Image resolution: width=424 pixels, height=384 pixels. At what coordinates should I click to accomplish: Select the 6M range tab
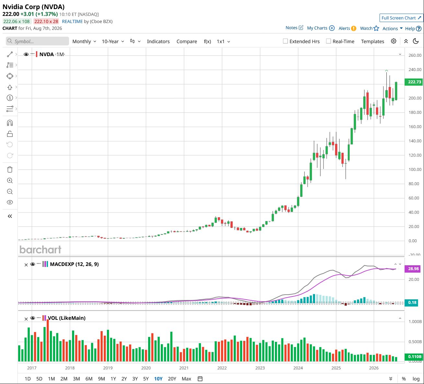point(89,378)
